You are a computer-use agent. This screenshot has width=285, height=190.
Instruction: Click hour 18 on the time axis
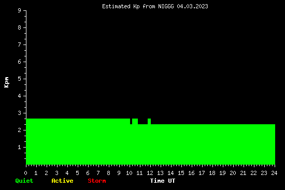212,173
